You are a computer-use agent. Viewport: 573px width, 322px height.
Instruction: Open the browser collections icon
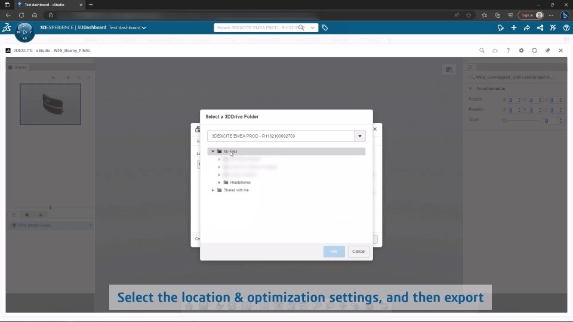click(497, 16)
